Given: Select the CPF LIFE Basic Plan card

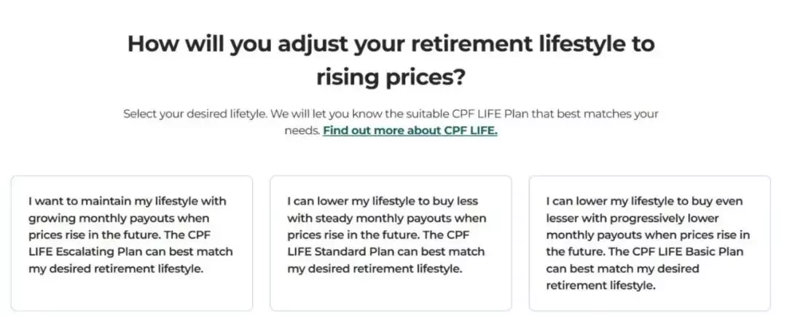Looking at the screenshot, I should pos(650,243).
